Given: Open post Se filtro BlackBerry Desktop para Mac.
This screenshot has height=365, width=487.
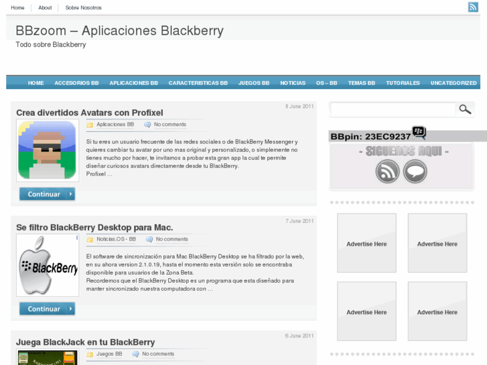Looking at the screenshot, I should [x=94, y=228].
